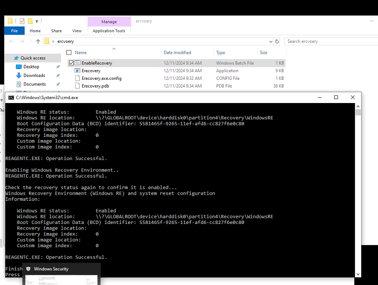Click the 38 KB size cell
Image resolution: width=378 pixels, height=285 pixels.
(279, 86)
